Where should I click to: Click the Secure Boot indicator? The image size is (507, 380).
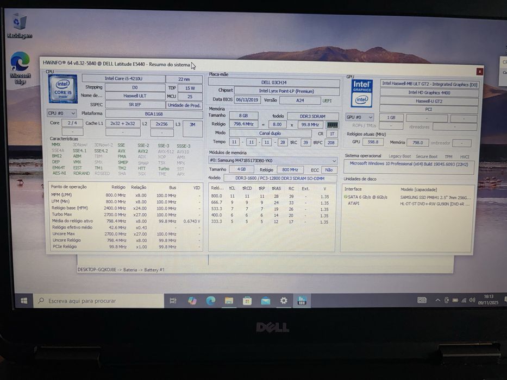click(x=427, y=156)
